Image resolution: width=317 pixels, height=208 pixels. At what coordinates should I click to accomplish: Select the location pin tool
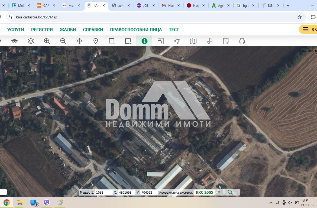(96, 41)
